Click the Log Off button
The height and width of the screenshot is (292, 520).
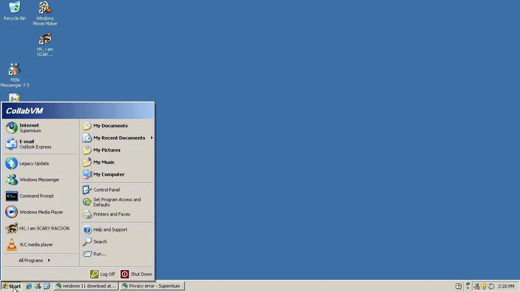[x=103, y=274]
